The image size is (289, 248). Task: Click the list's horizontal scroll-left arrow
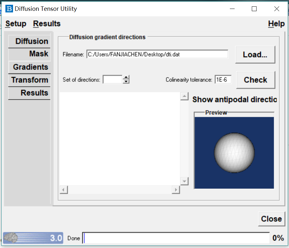64,190
